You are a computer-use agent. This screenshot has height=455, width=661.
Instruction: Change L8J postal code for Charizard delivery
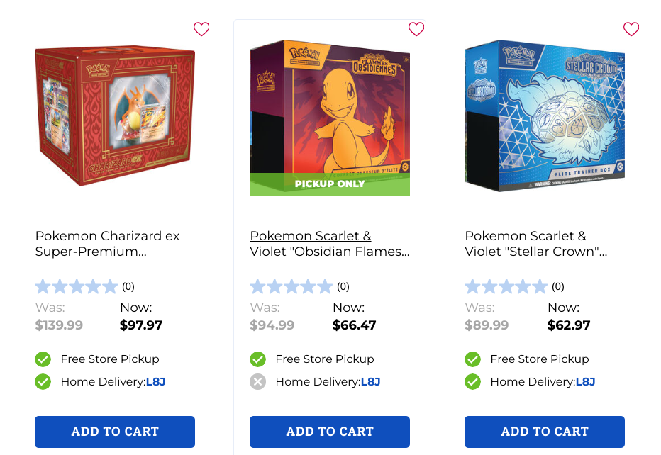click(155, 382)
